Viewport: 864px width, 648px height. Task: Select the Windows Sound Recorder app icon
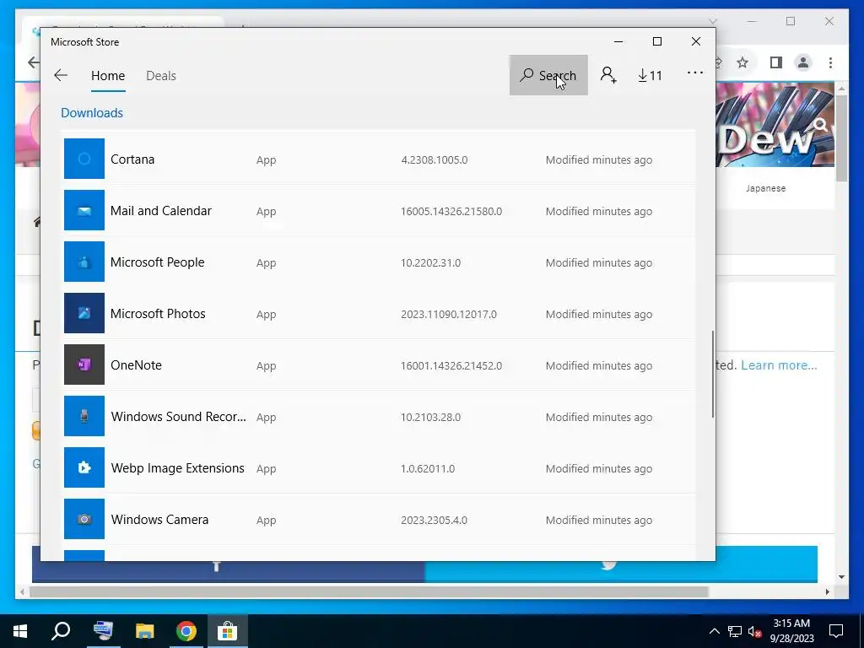click(x=84, y=416)
